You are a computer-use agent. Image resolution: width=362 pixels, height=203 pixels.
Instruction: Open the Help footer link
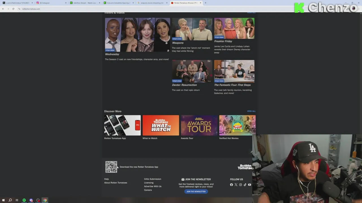[x=106, y=179]
